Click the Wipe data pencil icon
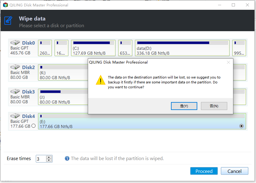The image size is (256, 183). tap(8, 20)
